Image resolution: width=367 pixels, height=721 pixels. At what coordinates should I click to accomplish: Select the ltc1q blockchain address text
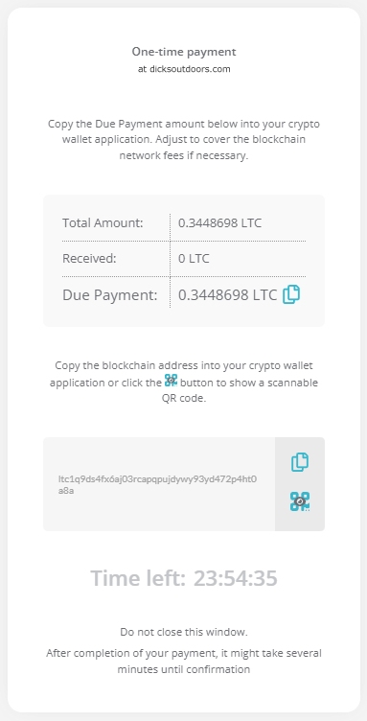157,484
